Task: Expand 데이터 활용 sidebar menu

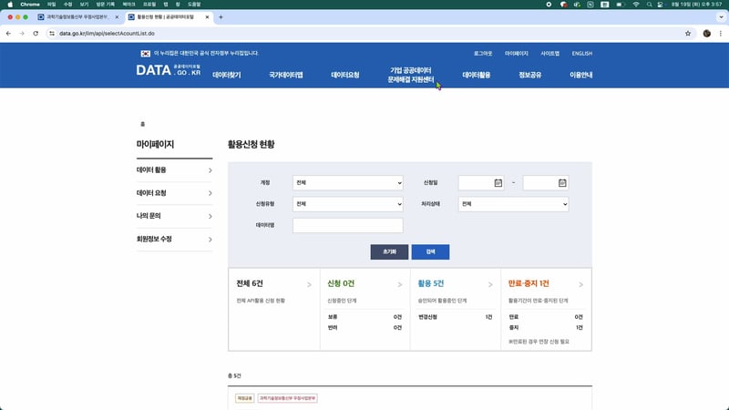Action: click(x=174, y=170)
